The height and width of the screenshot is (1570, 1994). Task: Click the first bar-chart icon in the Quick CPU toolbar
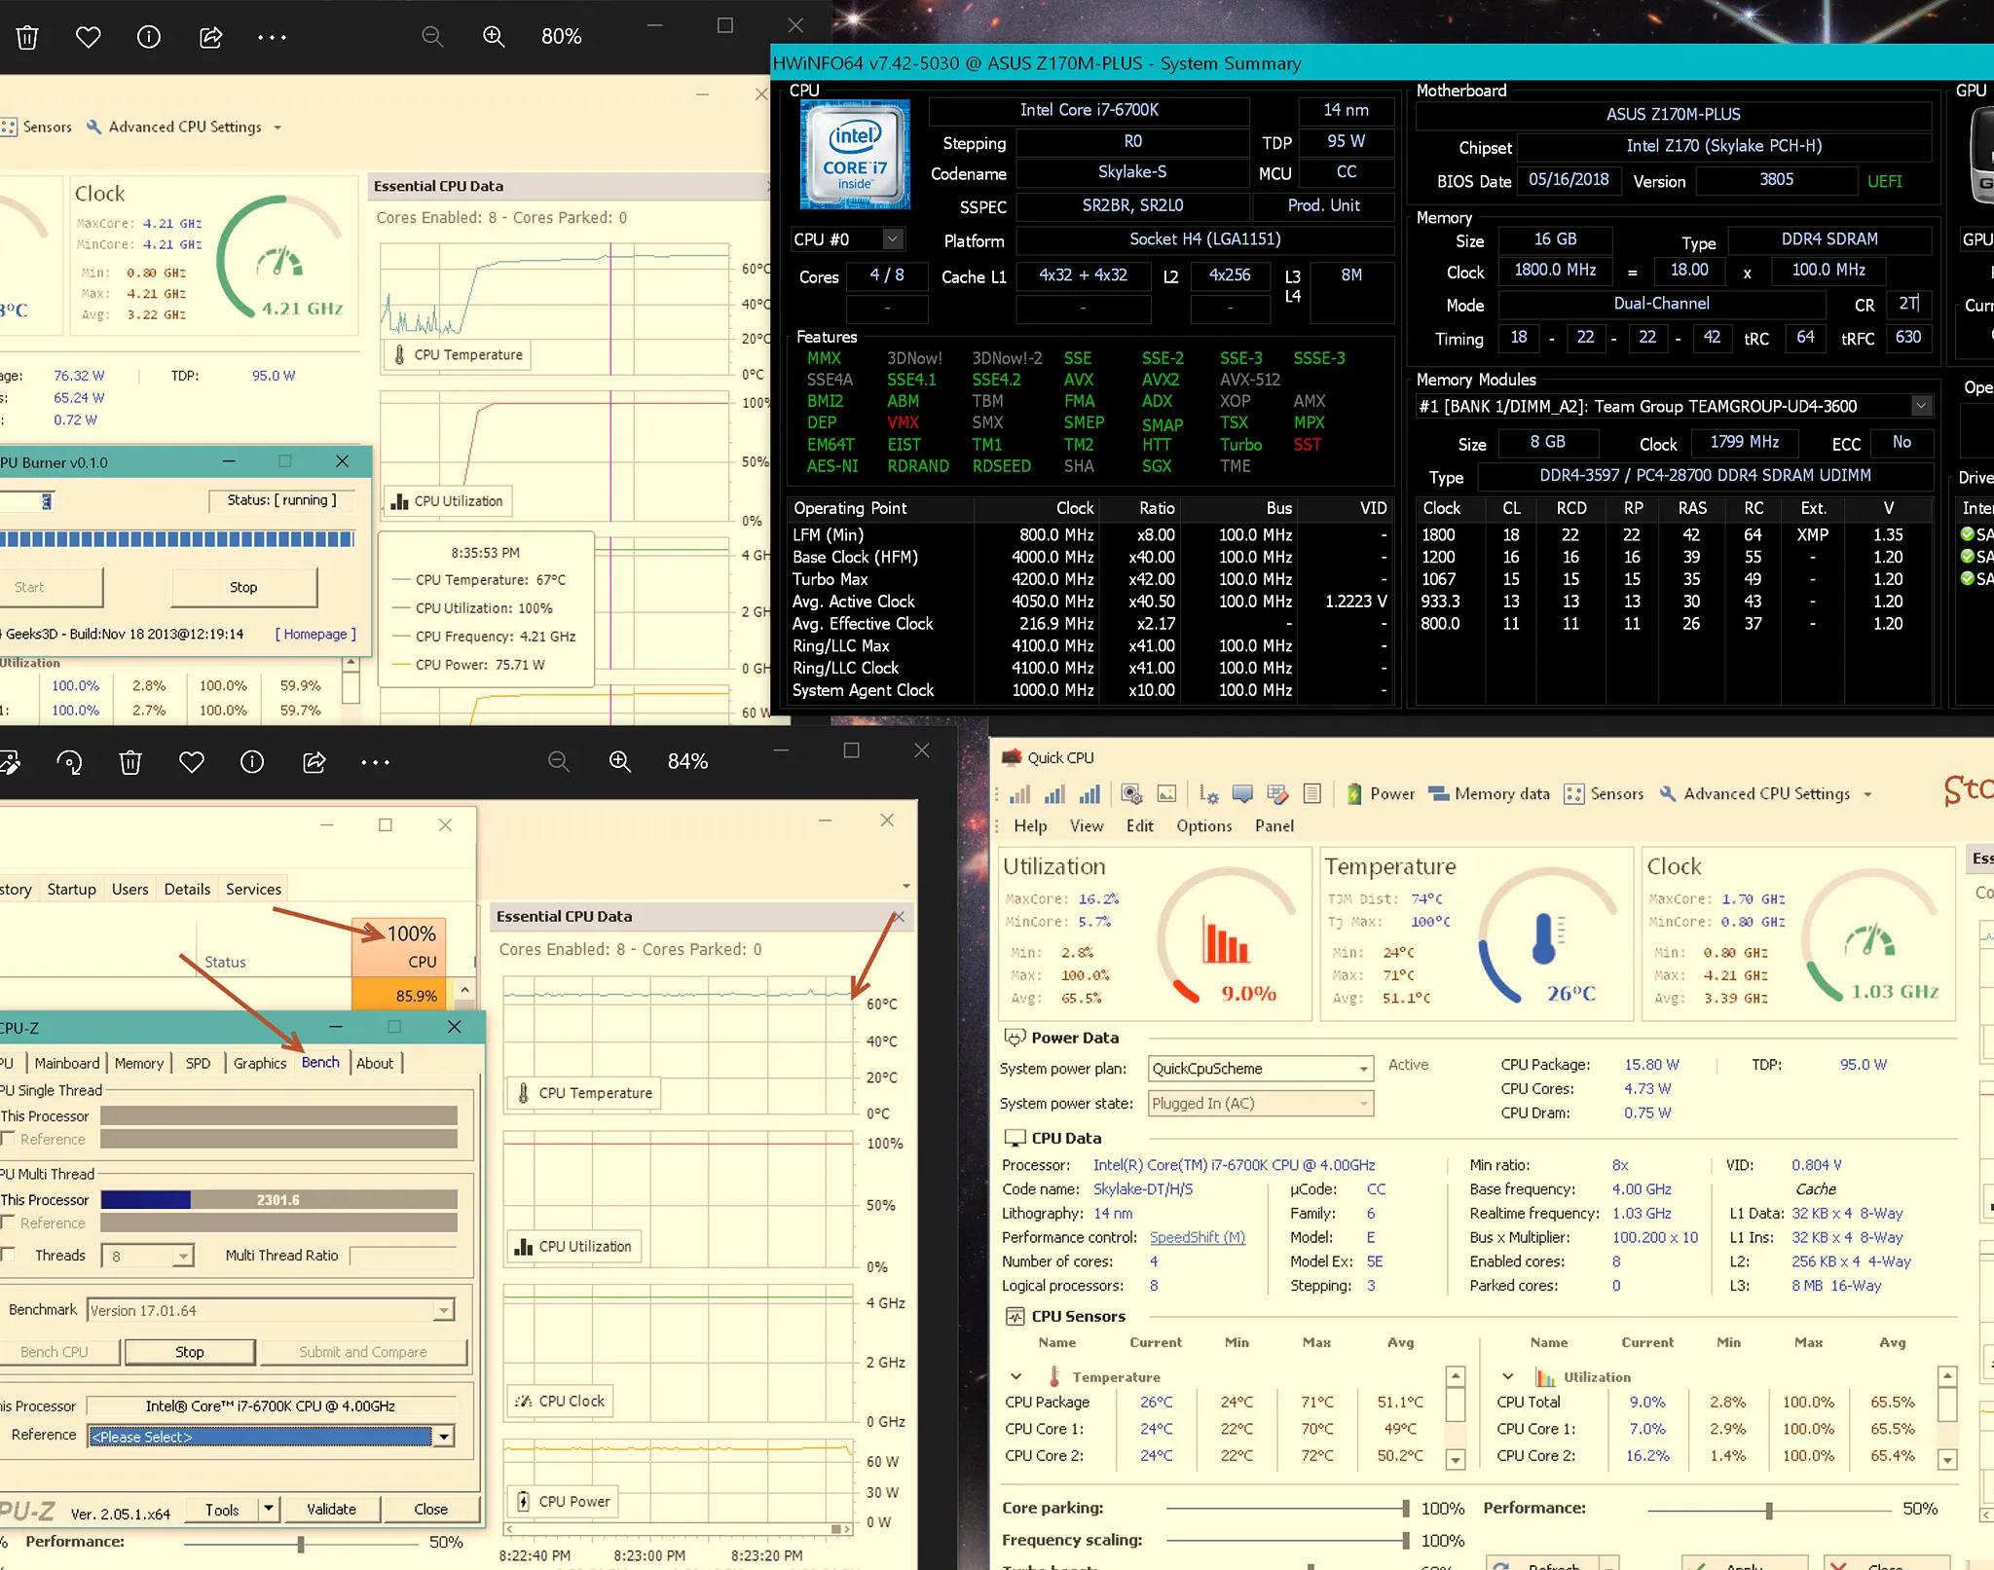1019,794
